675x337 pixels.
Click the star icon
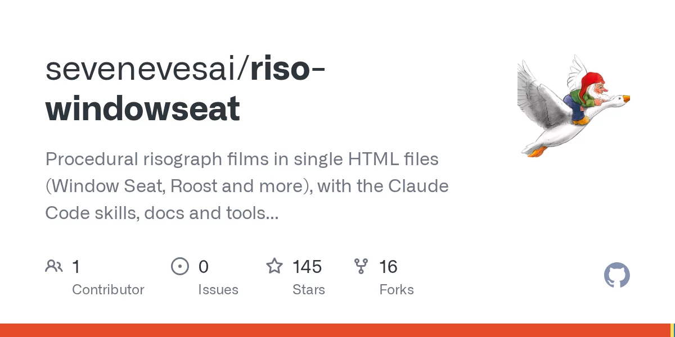(274, 266)
